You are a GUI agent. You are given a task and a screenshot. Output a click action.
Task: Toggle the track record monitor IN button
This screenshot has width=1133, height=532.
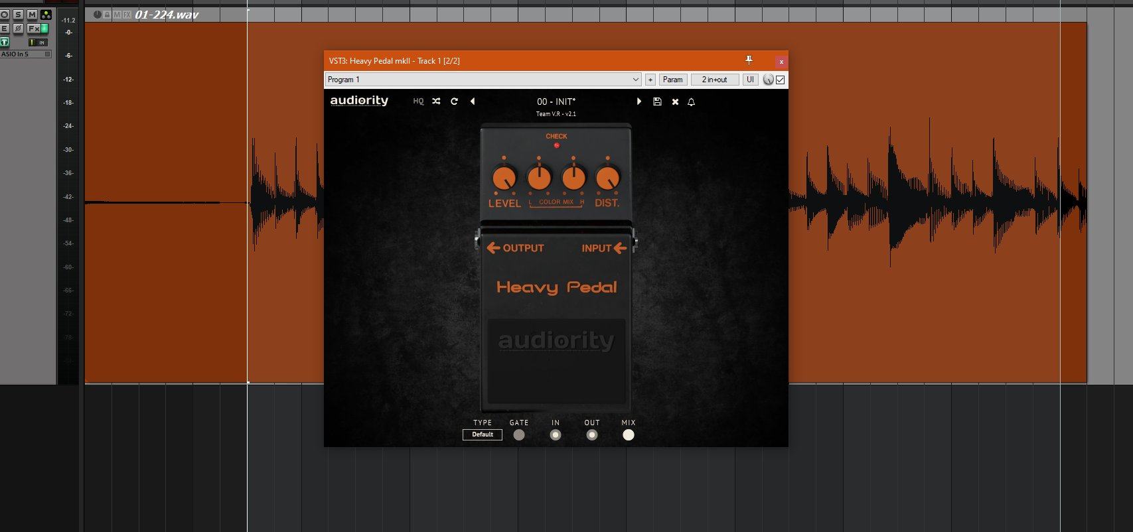(x=38, y=42)
